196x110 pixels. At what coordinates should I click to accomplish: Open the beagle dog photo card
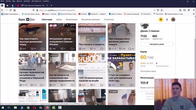[92, 97]
